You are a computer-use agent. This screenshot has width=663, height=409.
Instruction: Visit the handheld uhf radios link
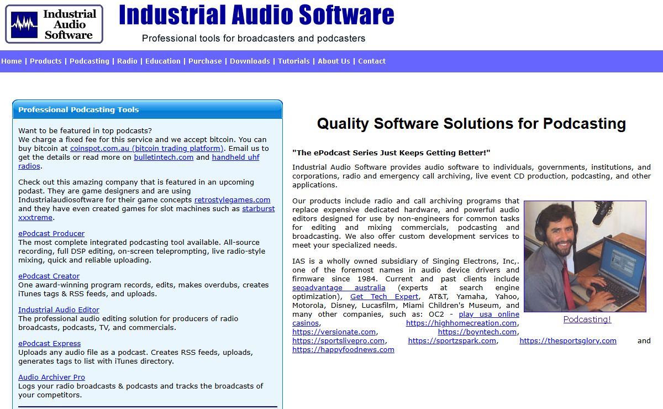pyautogui.click(x=235, y=157)
